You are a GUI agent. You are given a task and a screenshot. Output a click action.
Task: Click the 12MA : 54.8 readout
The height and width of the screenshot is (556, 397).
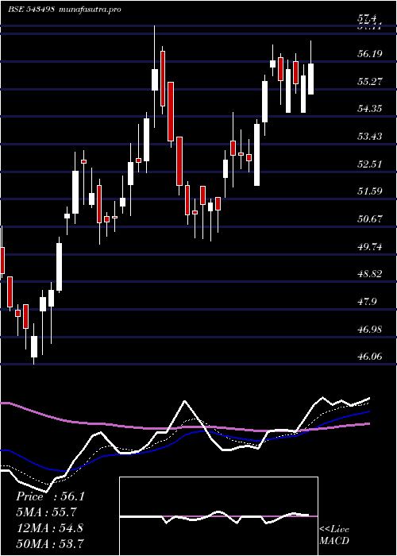50,528
